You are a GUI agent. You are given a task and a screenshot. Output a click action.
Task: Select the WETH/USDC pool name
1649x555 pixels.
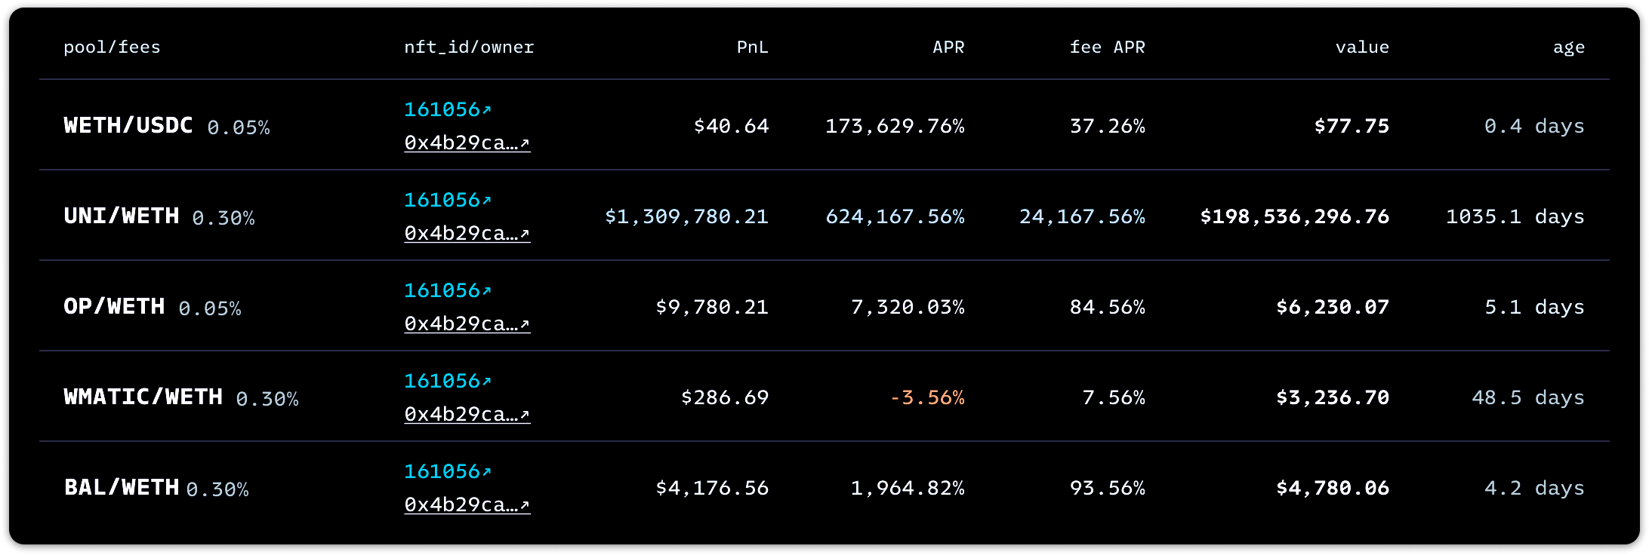[128, 125]
